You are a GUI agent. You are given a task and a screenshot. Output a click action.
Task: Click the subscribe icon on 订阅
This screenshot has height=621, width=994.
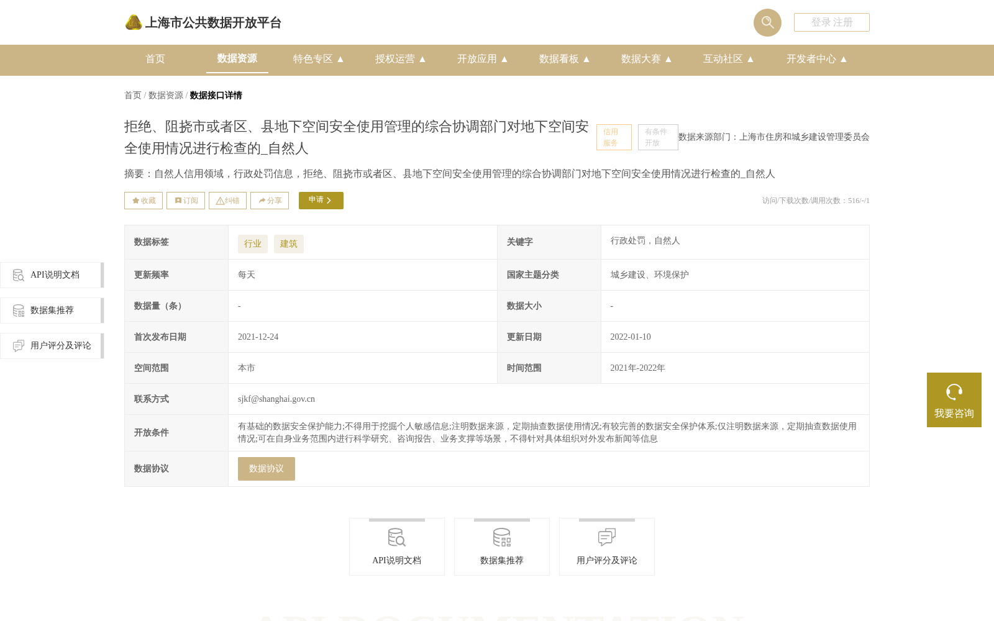(178, 201)
